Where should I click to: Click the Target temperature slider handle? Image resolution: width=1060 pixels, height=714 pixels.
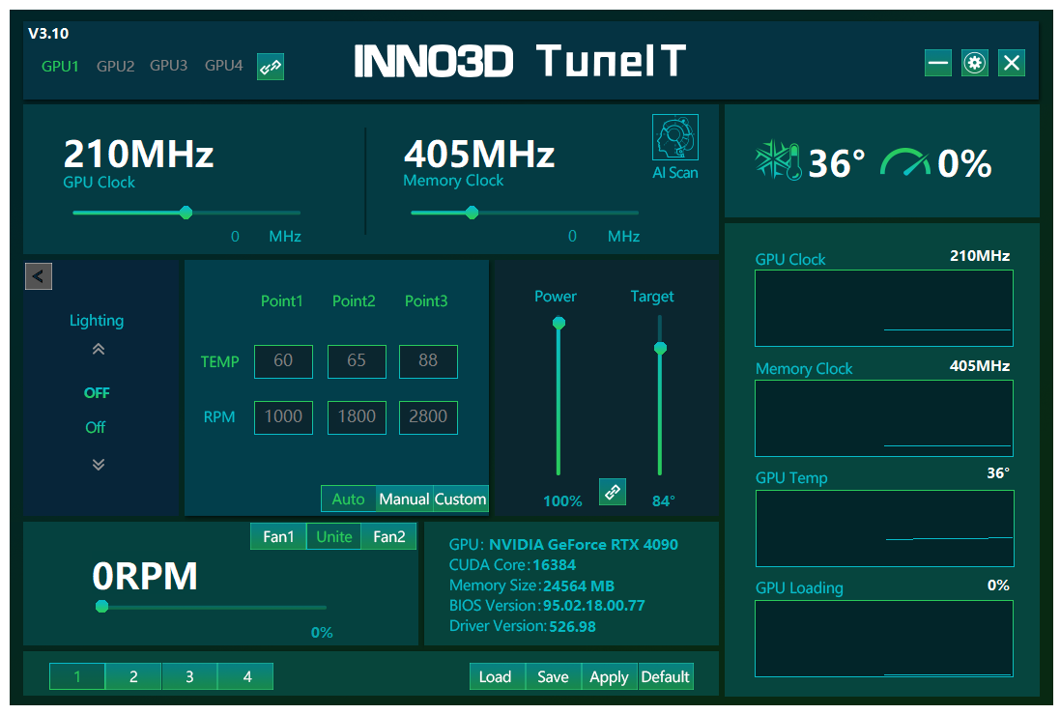(x=661, y=348)
